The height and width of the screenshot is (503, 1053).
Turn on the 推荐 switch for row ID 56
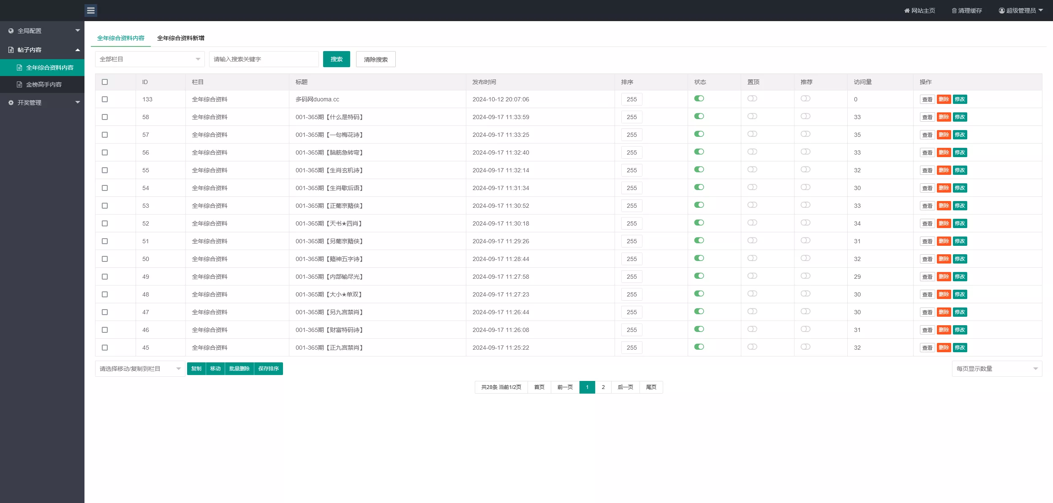[805, 152]
